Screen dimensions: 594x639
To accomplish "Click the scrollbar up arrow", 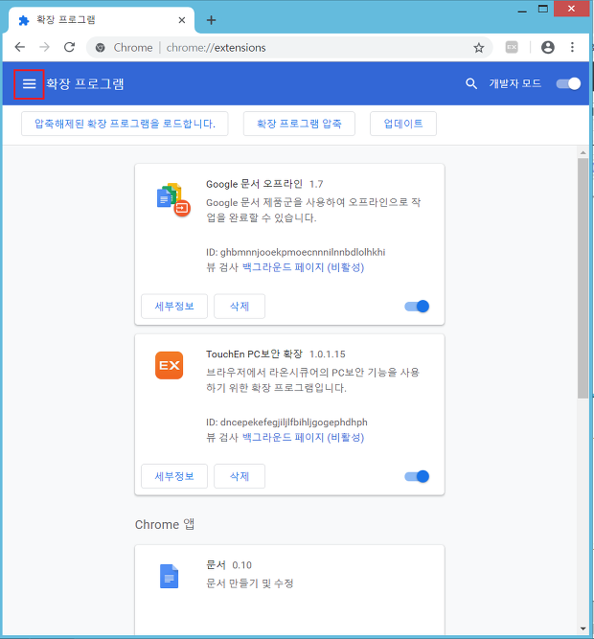I will (x=583, y=153).
